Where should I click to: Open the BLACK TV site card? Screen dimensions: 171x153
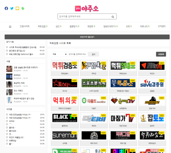tap(65, 120)
